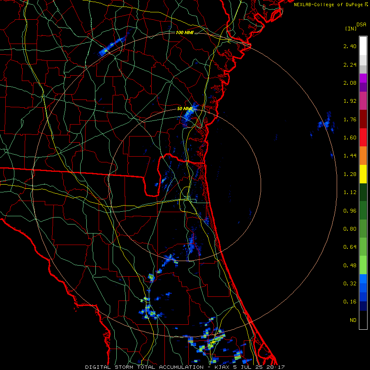Click the 1.60 legend value
Screen dimensions: 370x370
click(350, 138)
